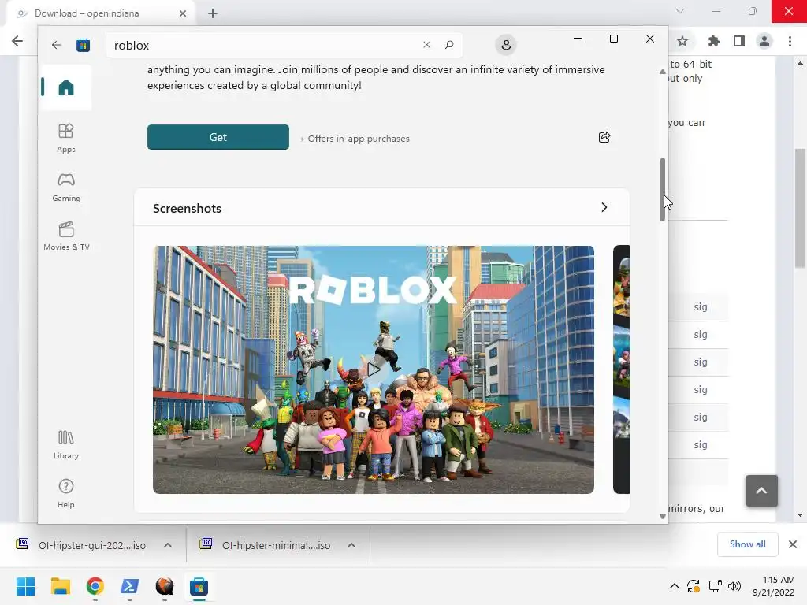Open the volume control in tray
807x605 pixels.
(x=734, y=586)
